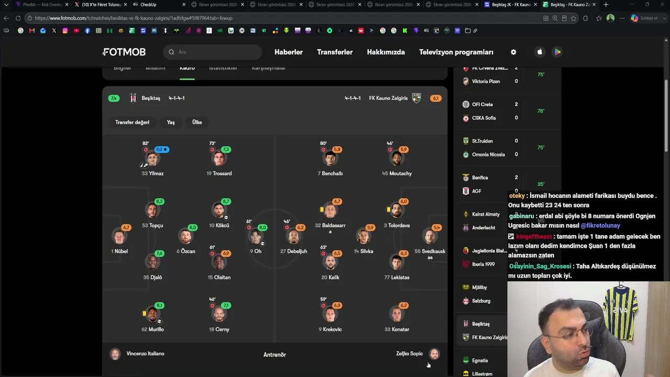Open the browser three-dot menu
This screenshot has height=377, width=670.
(x=622, y=18)
